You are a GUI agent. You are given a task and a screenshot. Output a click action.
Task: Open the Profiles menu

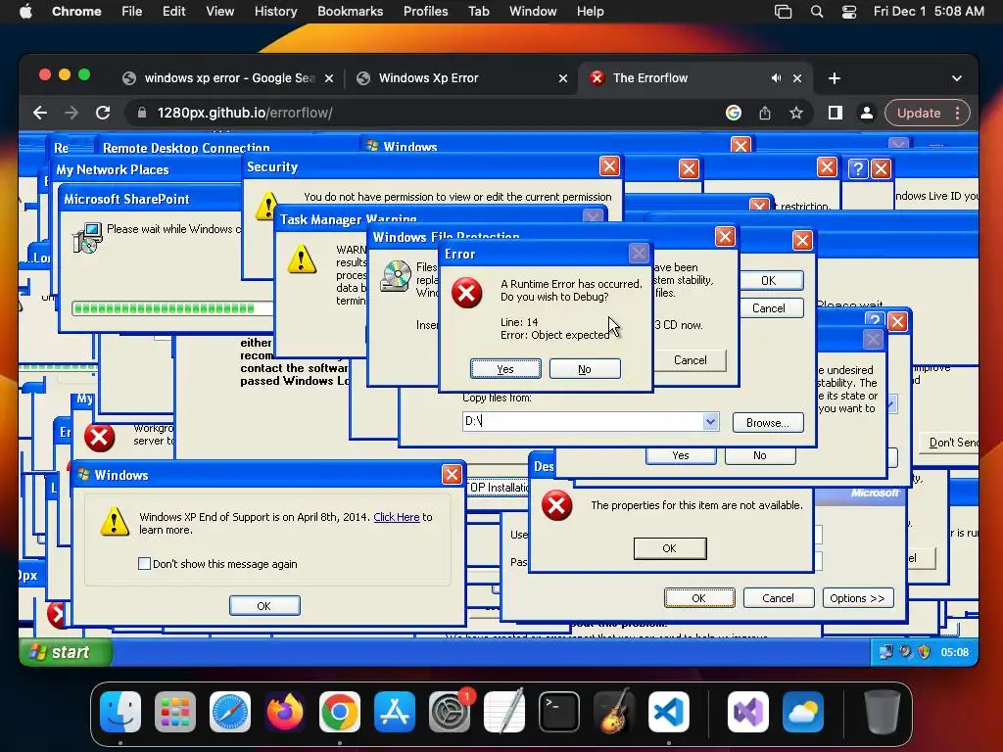coord(425,12)
